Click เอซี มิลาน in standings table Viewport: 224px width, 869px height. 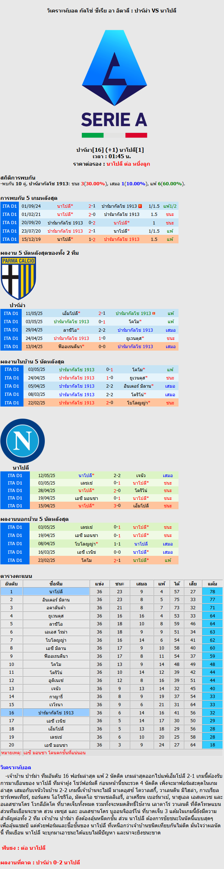[56, 648]
